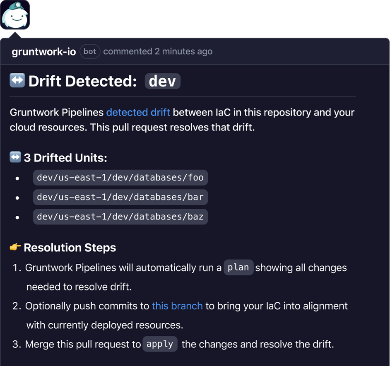Click the gruntwork-io bot avatar

[15, 14]
